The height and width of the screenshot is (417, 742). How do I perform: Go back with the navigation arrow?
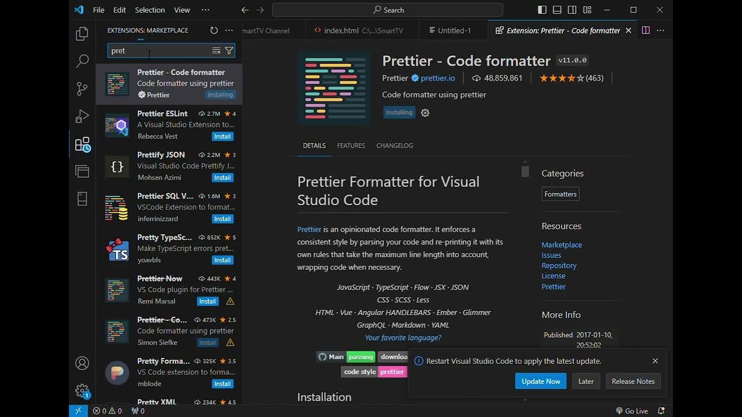[245, 10]
